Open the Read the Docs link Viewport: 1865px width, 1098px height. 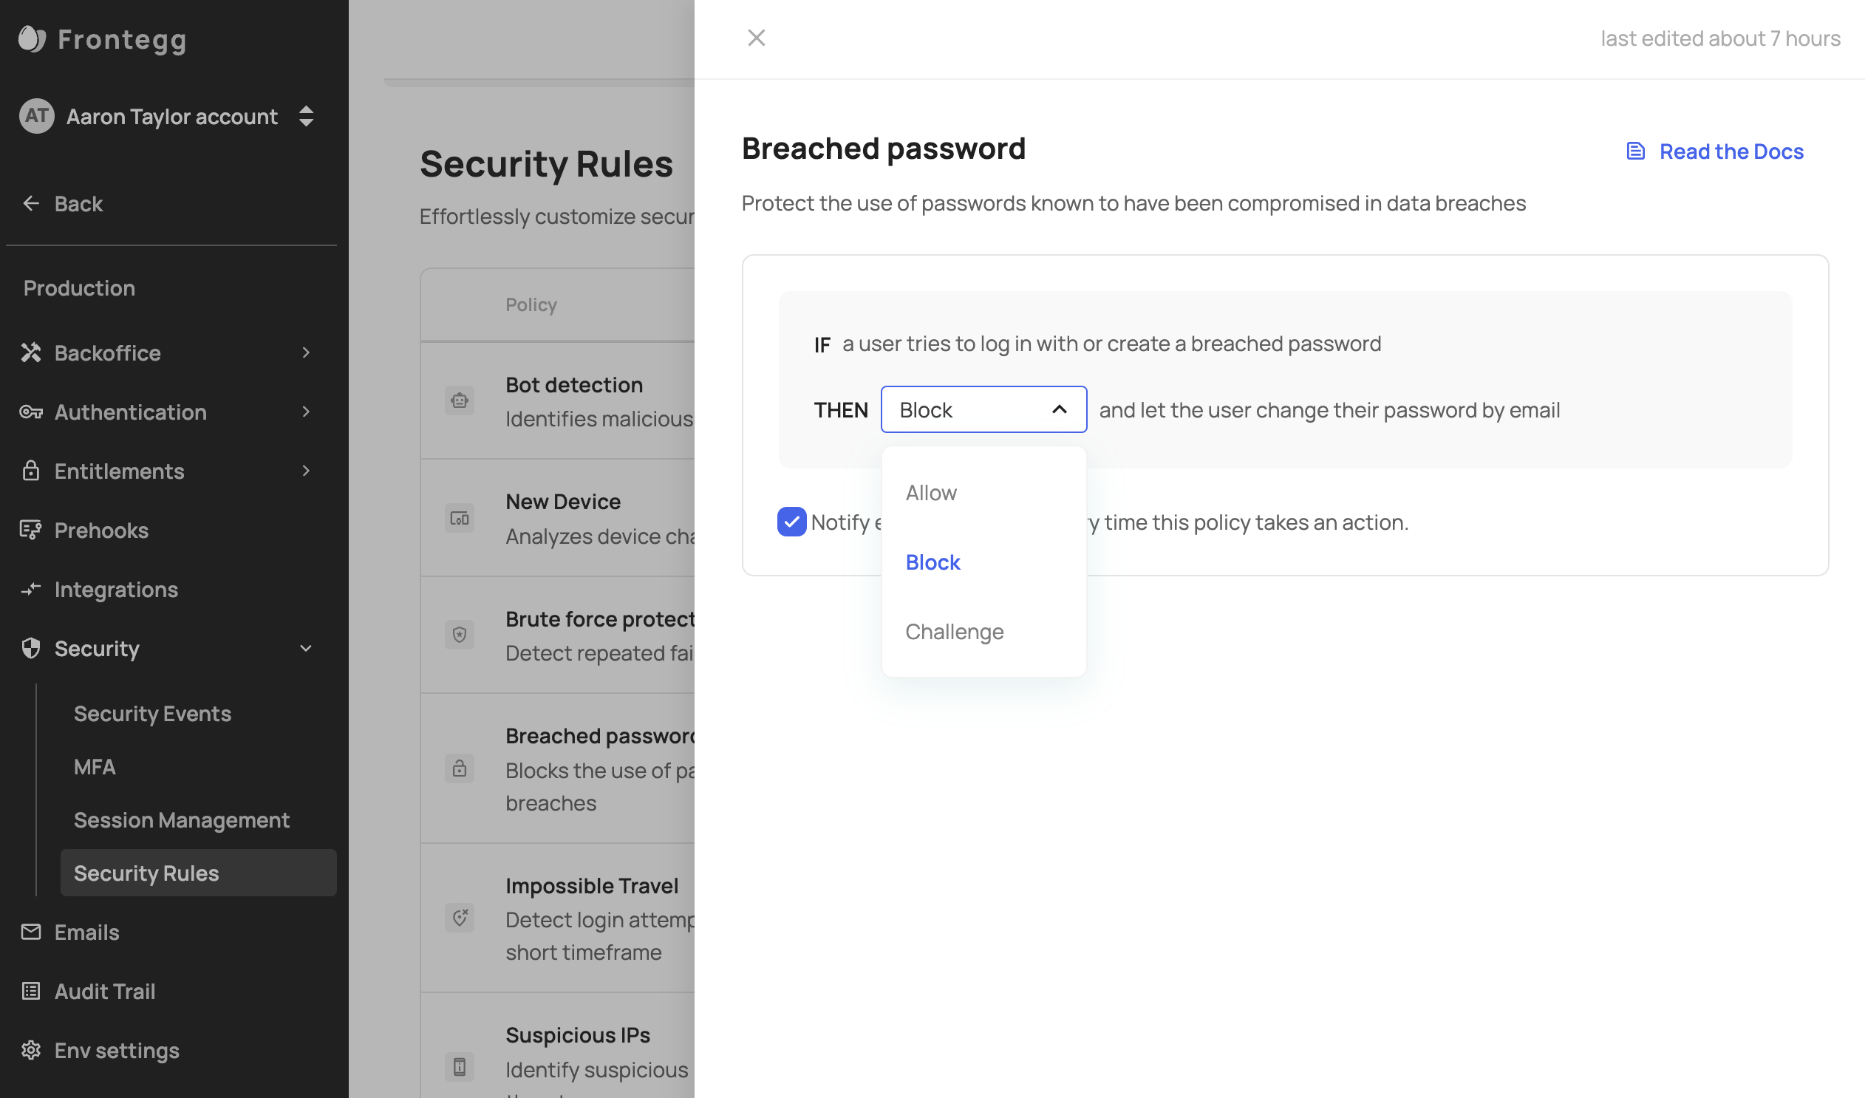click(1715, 151)
